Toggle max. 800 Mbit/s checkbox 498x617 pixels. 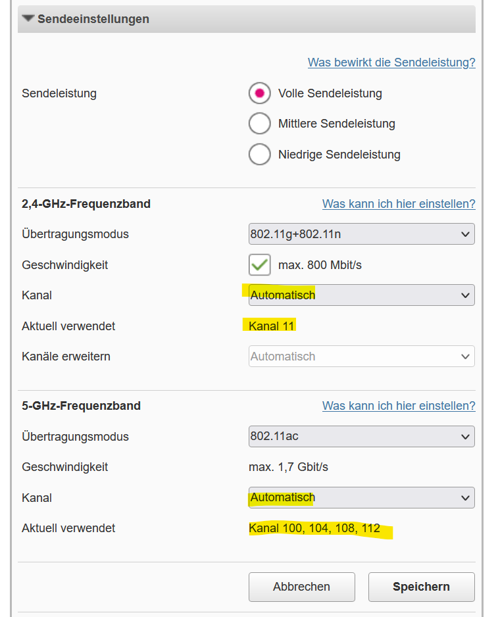coord(260,265)
